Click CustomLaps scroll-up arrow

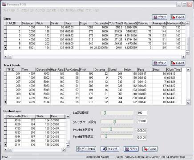pos(68,116)
